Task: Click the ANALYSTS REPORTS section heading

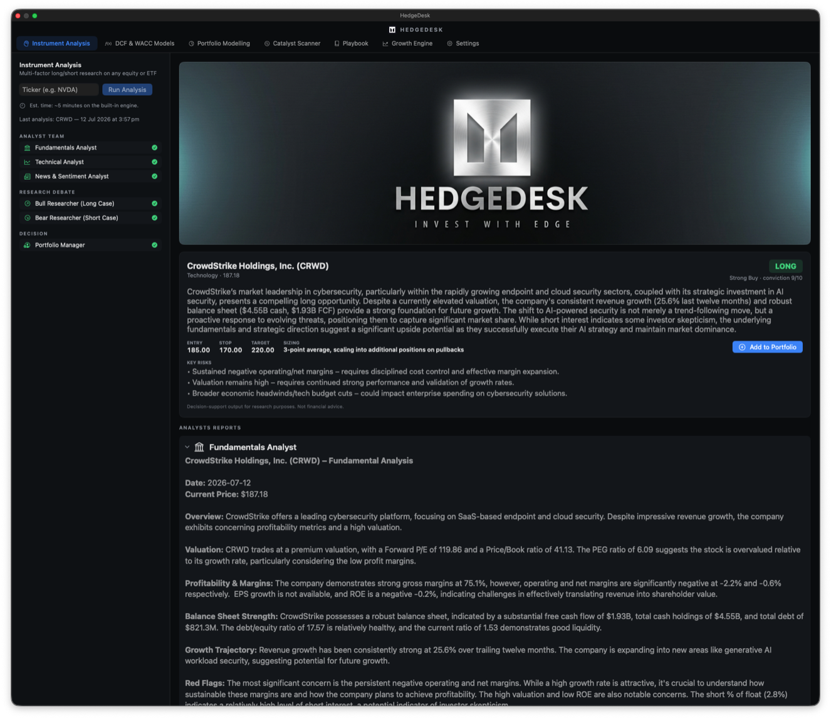Action: [x=210, y=428]
